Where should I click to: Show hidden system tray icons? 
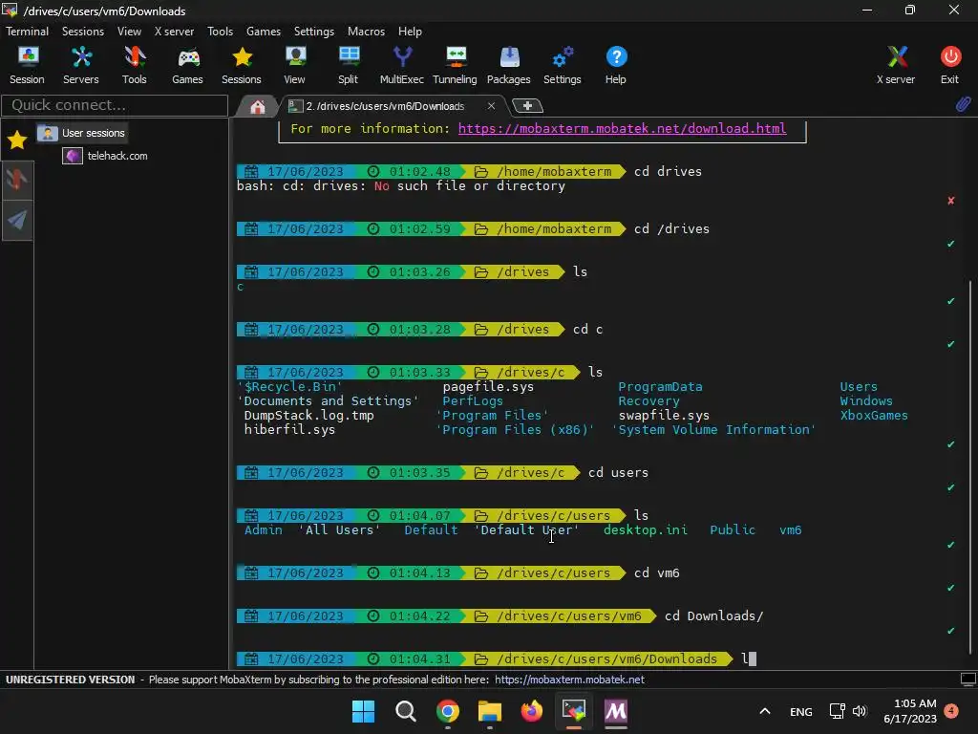pos(765,711)
